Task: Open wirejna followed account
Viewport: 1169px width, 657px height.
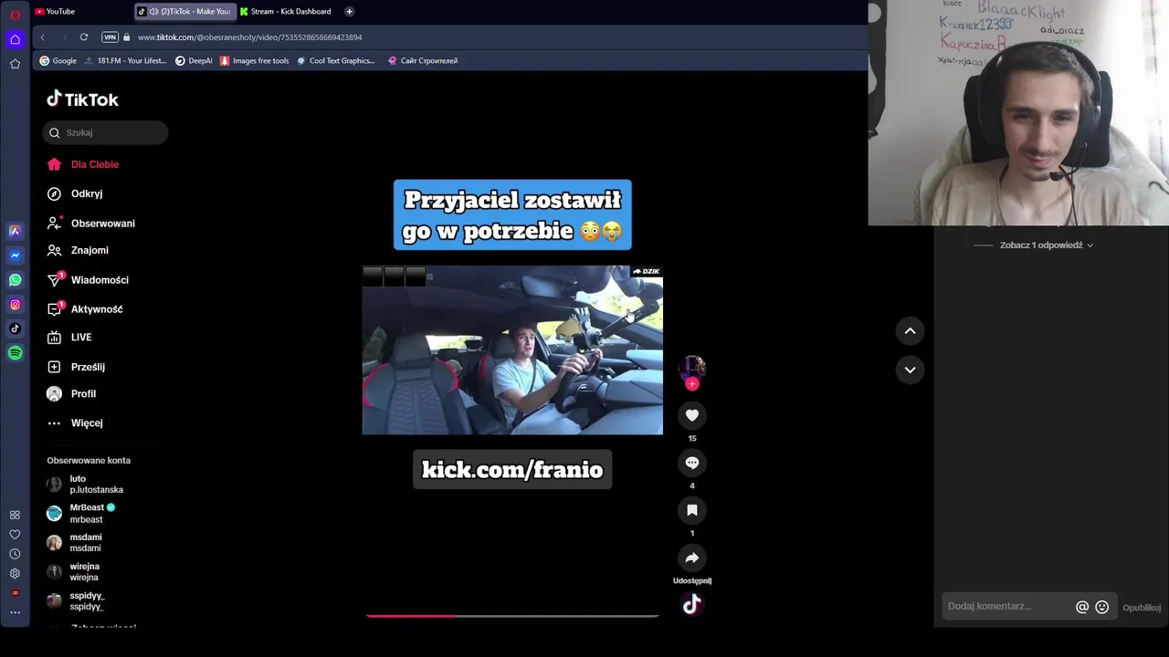Action: coord(74,571)
